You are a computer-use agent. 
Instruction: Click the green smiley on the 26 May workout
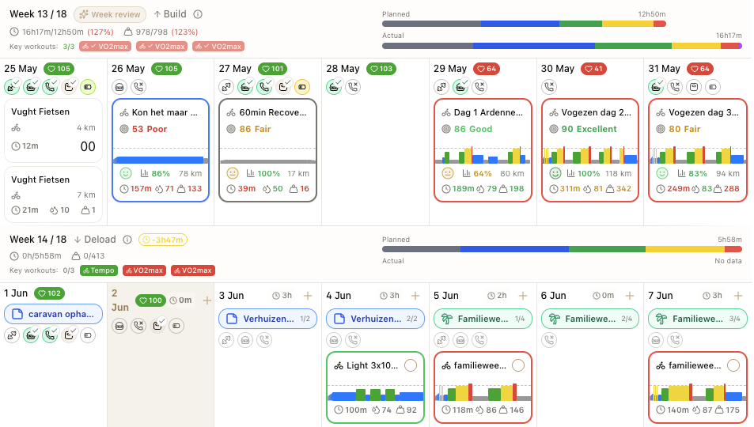[126, 173]
